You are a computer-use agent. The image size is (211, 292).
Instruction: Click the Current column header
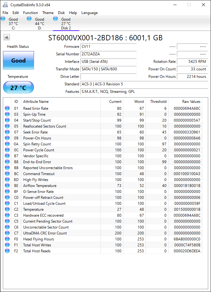tap(112, 102)
